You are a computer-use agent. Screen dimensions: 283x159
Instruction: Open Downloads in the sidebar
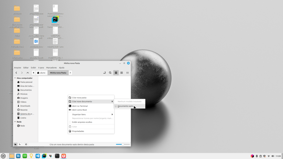[x=25, y=106]
